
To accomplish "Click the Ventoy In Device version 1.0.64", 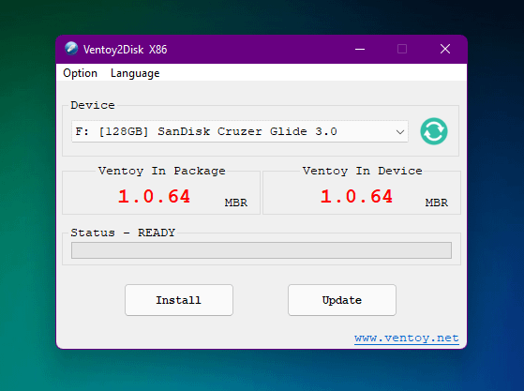I will pos(356,196).
